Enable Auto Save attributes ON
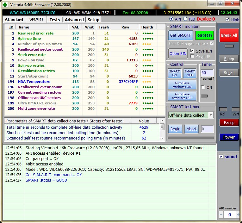The height and width of the screenshot is (223, 242). click(x=182, y=85)
